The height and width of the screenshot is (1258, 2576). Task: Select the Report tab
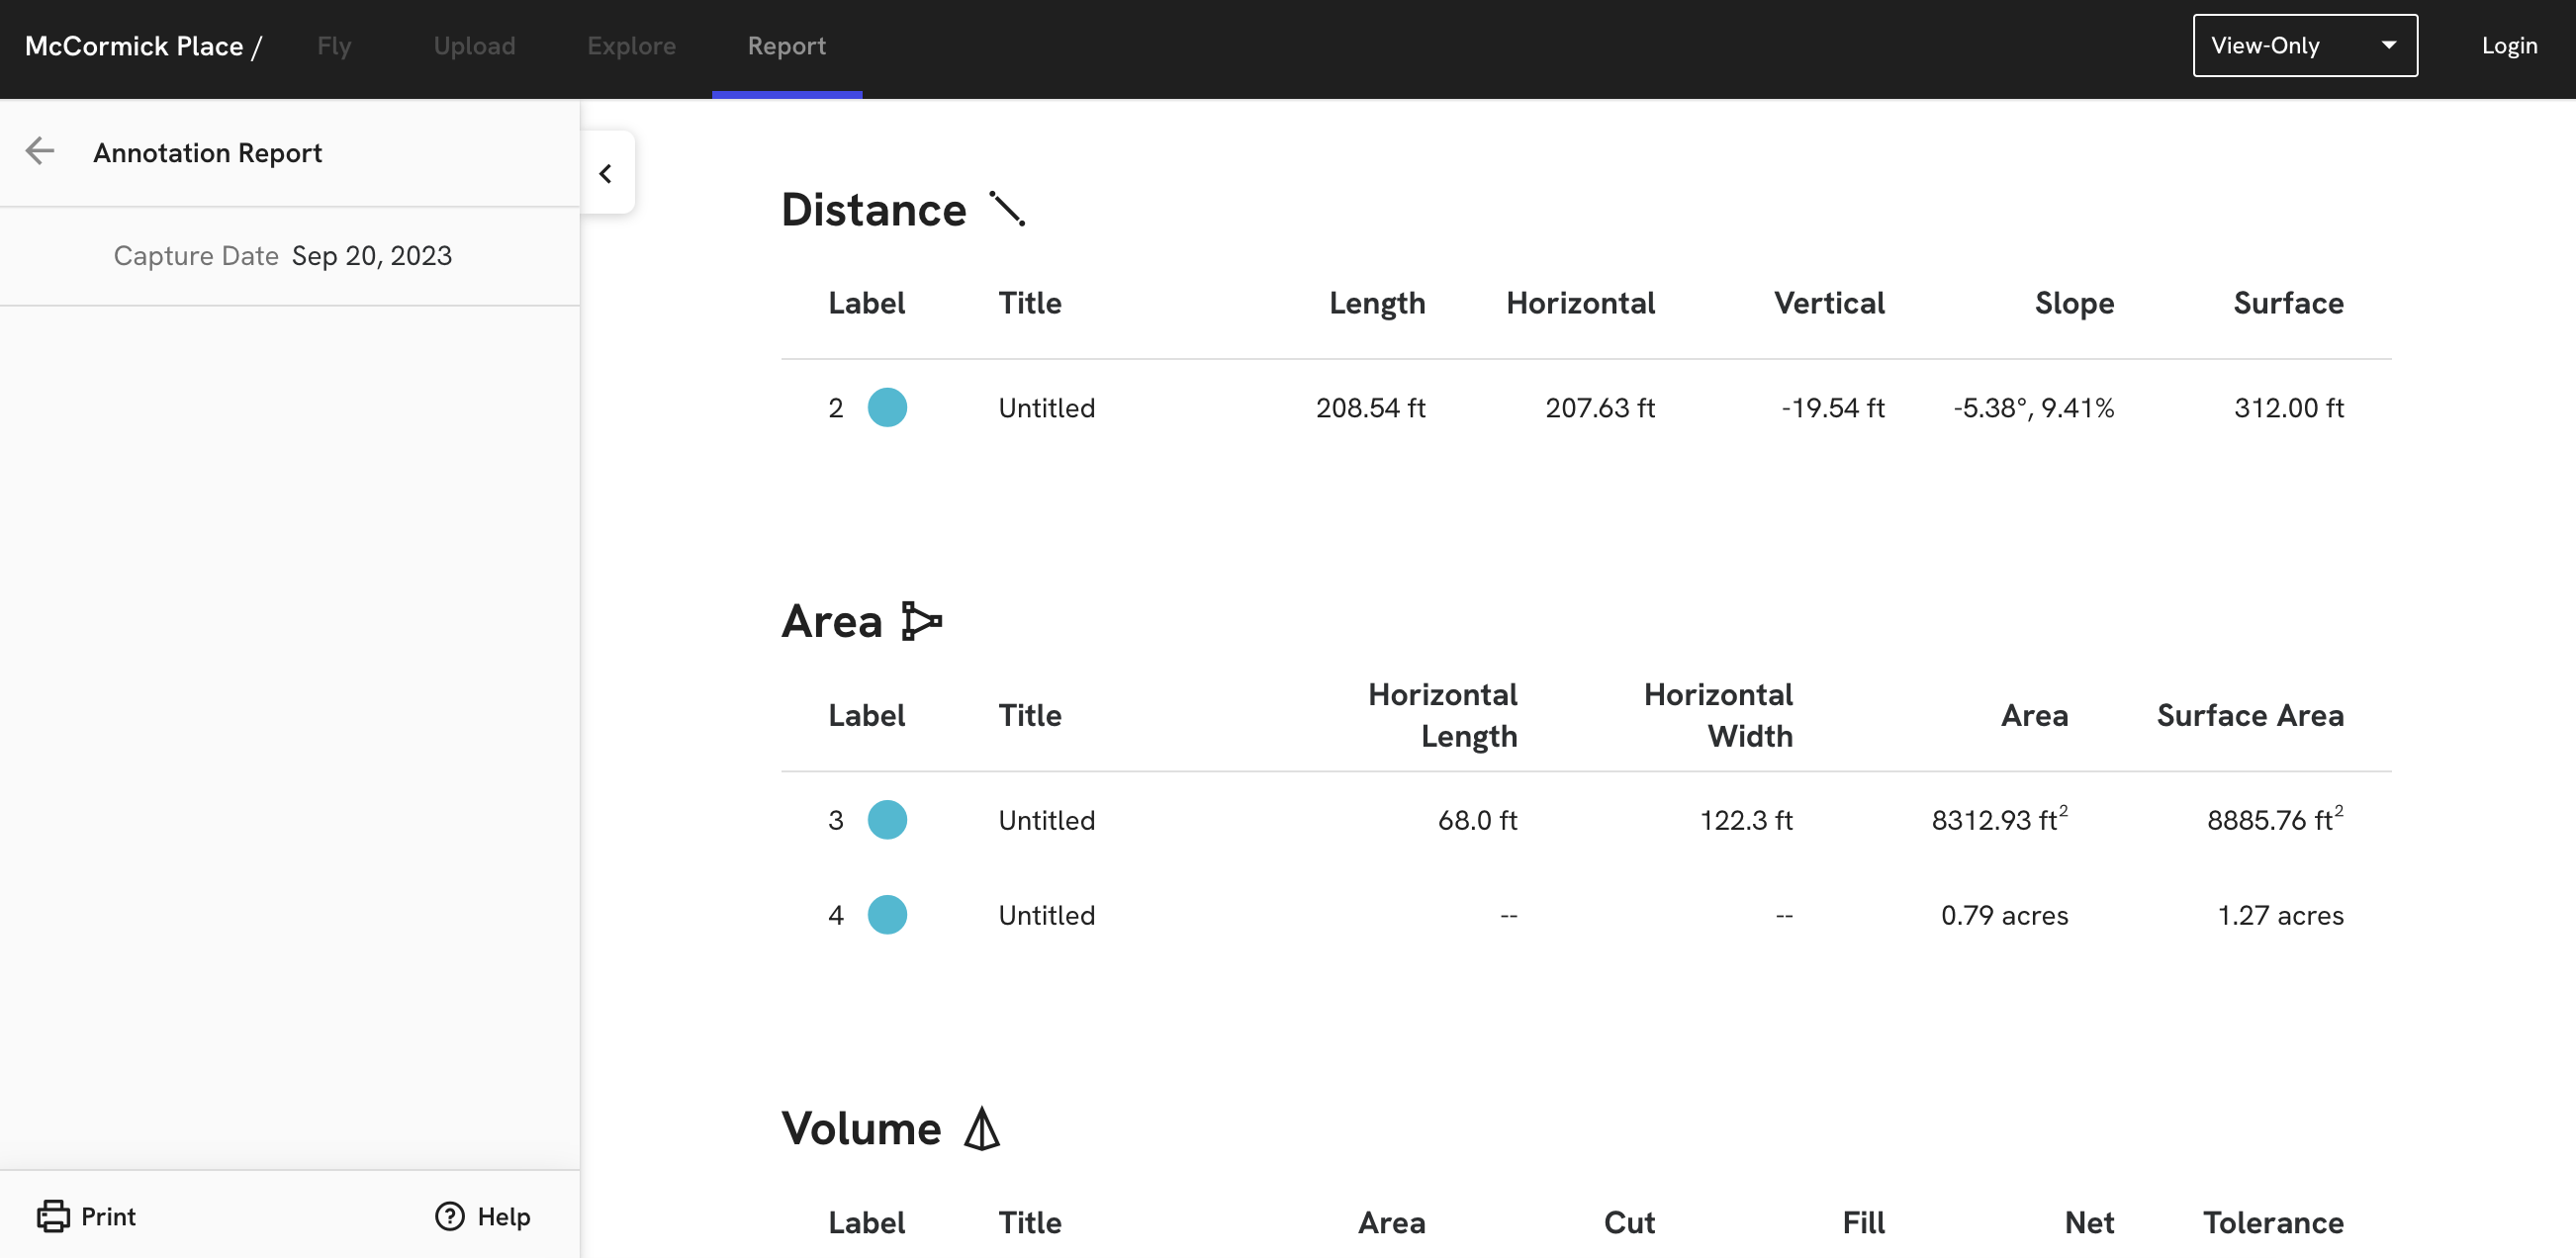click(787, 46)
